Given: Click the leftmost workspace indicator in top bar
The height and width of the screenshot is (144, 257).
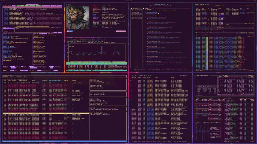Looking at the screenshot, I should (3, 1).
